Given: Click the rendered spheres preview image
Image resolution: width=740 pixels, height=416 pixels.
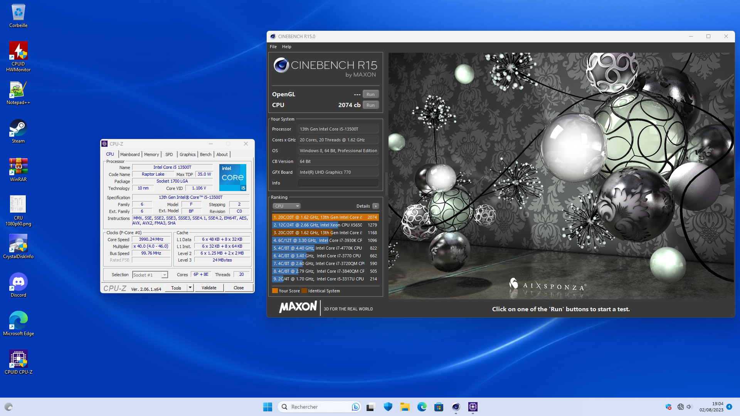Looking at the screenshot, I should pos(561,176).
